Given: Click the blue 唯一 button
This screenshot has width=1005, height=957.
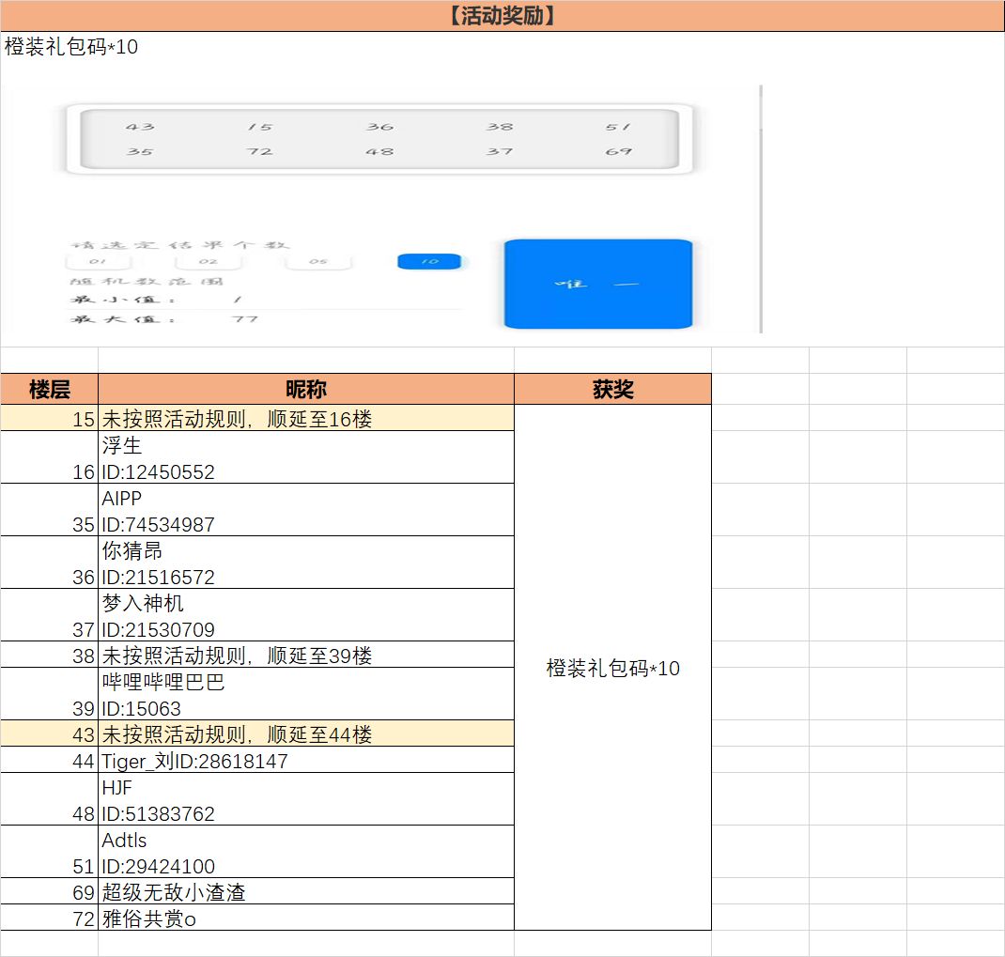Looking at the screenshot, I should pyautogui.click(x=598, y=284).
